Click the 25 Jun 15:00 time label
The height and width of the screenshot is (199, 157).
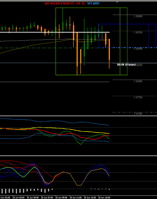(104, 198)
